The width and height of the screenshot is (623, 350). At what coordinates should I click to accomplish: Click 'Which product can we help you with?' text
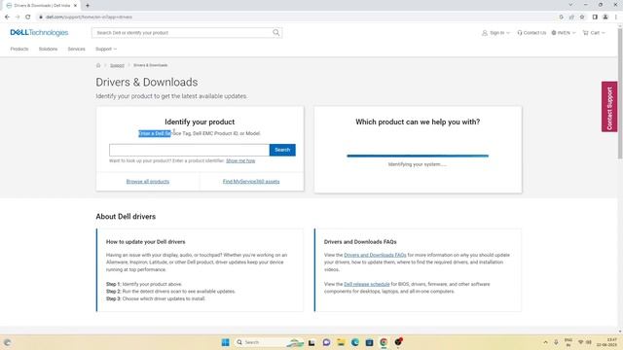click(x=418, y=122)
